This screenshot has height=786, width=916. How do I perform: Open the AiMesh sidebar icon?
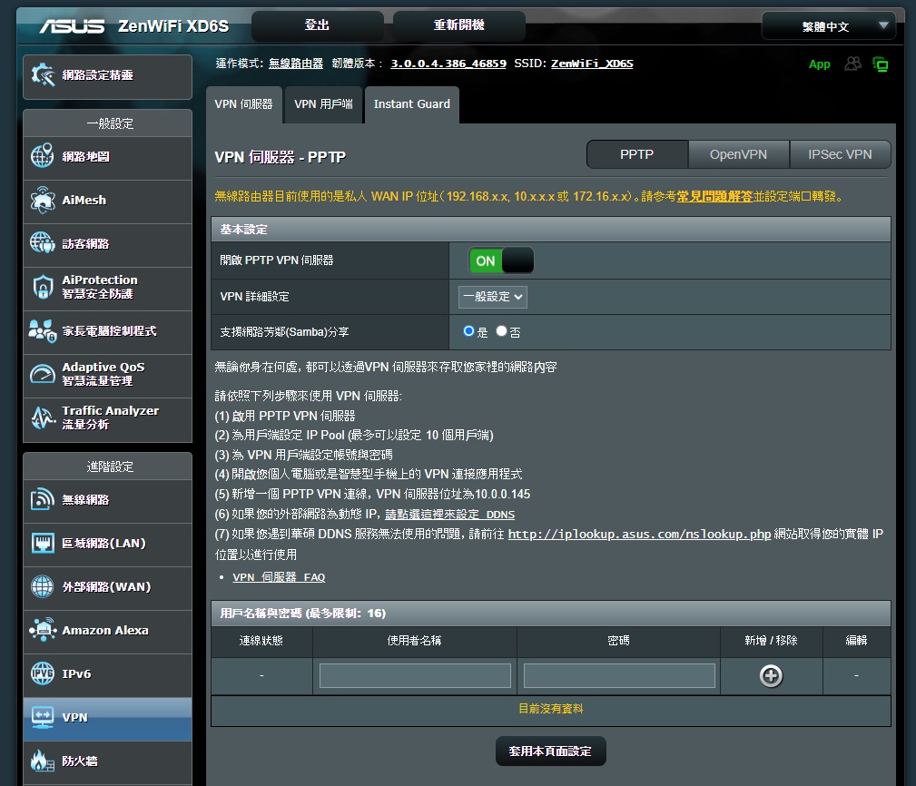click(43, 201)
